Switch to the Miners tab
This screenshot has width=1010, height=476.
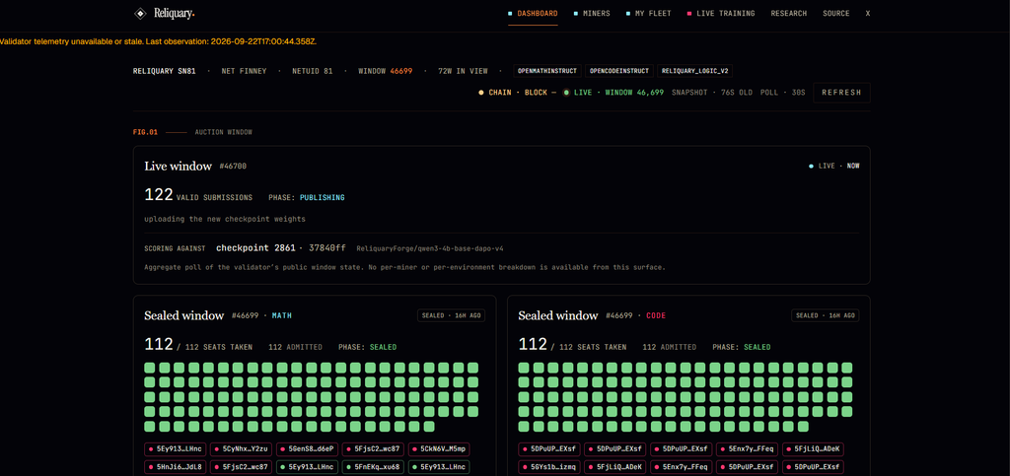tap(592, 14)
